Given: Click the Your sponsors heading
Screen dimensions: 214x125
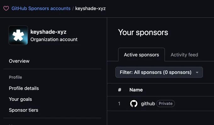Looking at the screenshot, I should click(143, 32).
